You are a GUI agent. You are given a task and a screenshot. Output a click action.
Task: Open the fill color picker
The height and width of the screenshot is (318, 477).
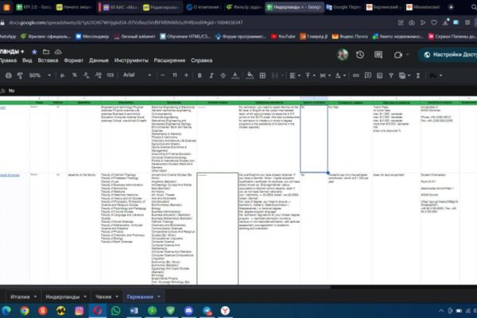(250, 76)
